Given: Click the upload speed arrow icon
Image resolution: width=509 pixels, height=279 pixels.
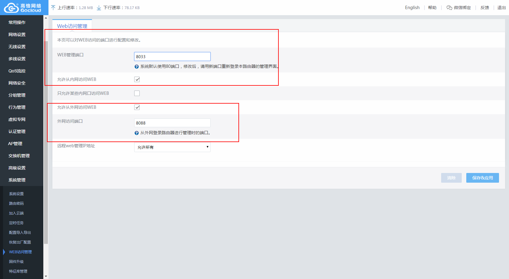Looking at the screenshot, I should click(53, 8).
